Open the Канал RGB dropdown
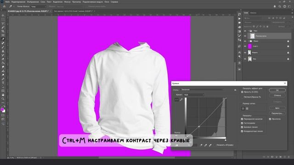The height and width of the screenshot is (165, 294). 194,95
